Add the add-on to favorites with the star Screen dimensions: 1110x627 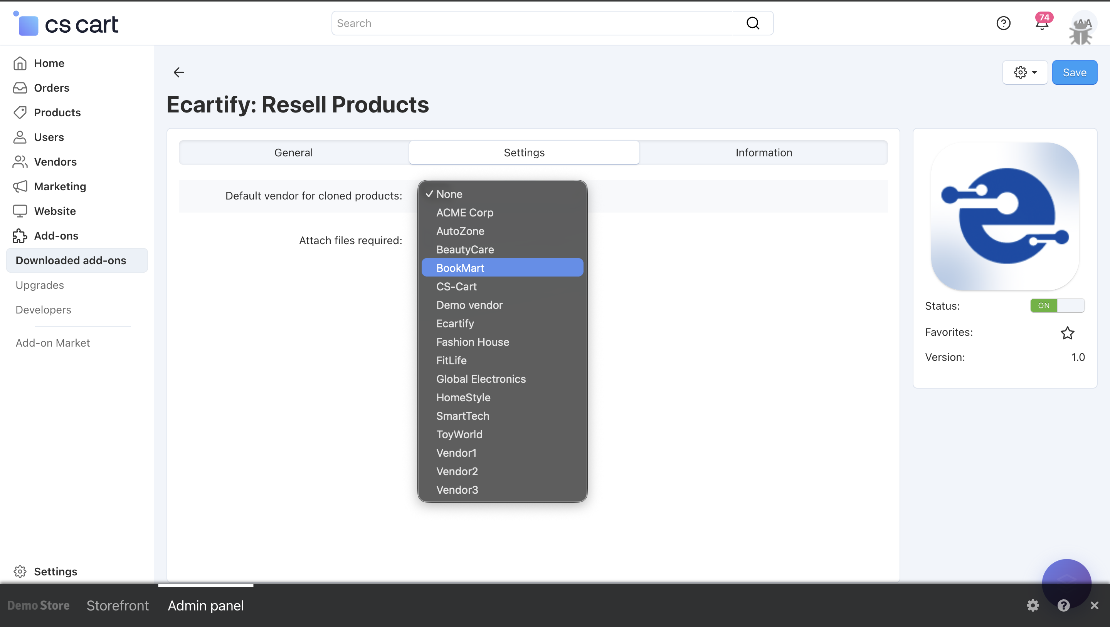coord(1067,332)
